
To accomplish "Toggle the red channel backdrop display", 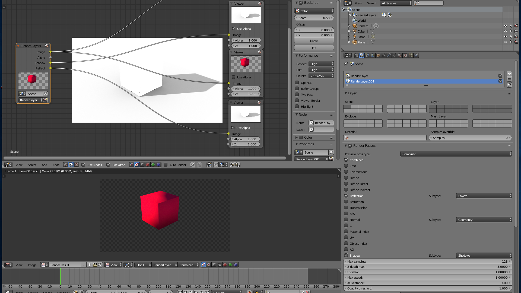I will tap(148, 165).
